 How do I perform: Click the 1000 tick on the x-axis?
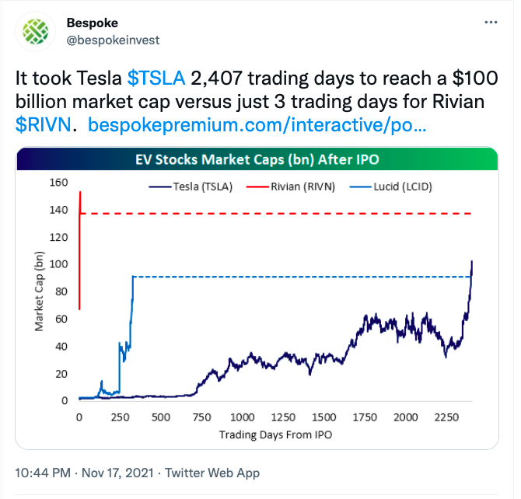(242, 417)
